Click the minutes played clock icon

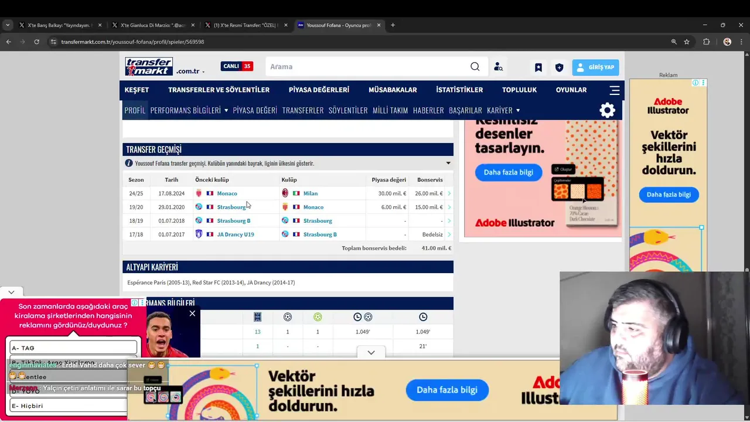coord(423,317)
